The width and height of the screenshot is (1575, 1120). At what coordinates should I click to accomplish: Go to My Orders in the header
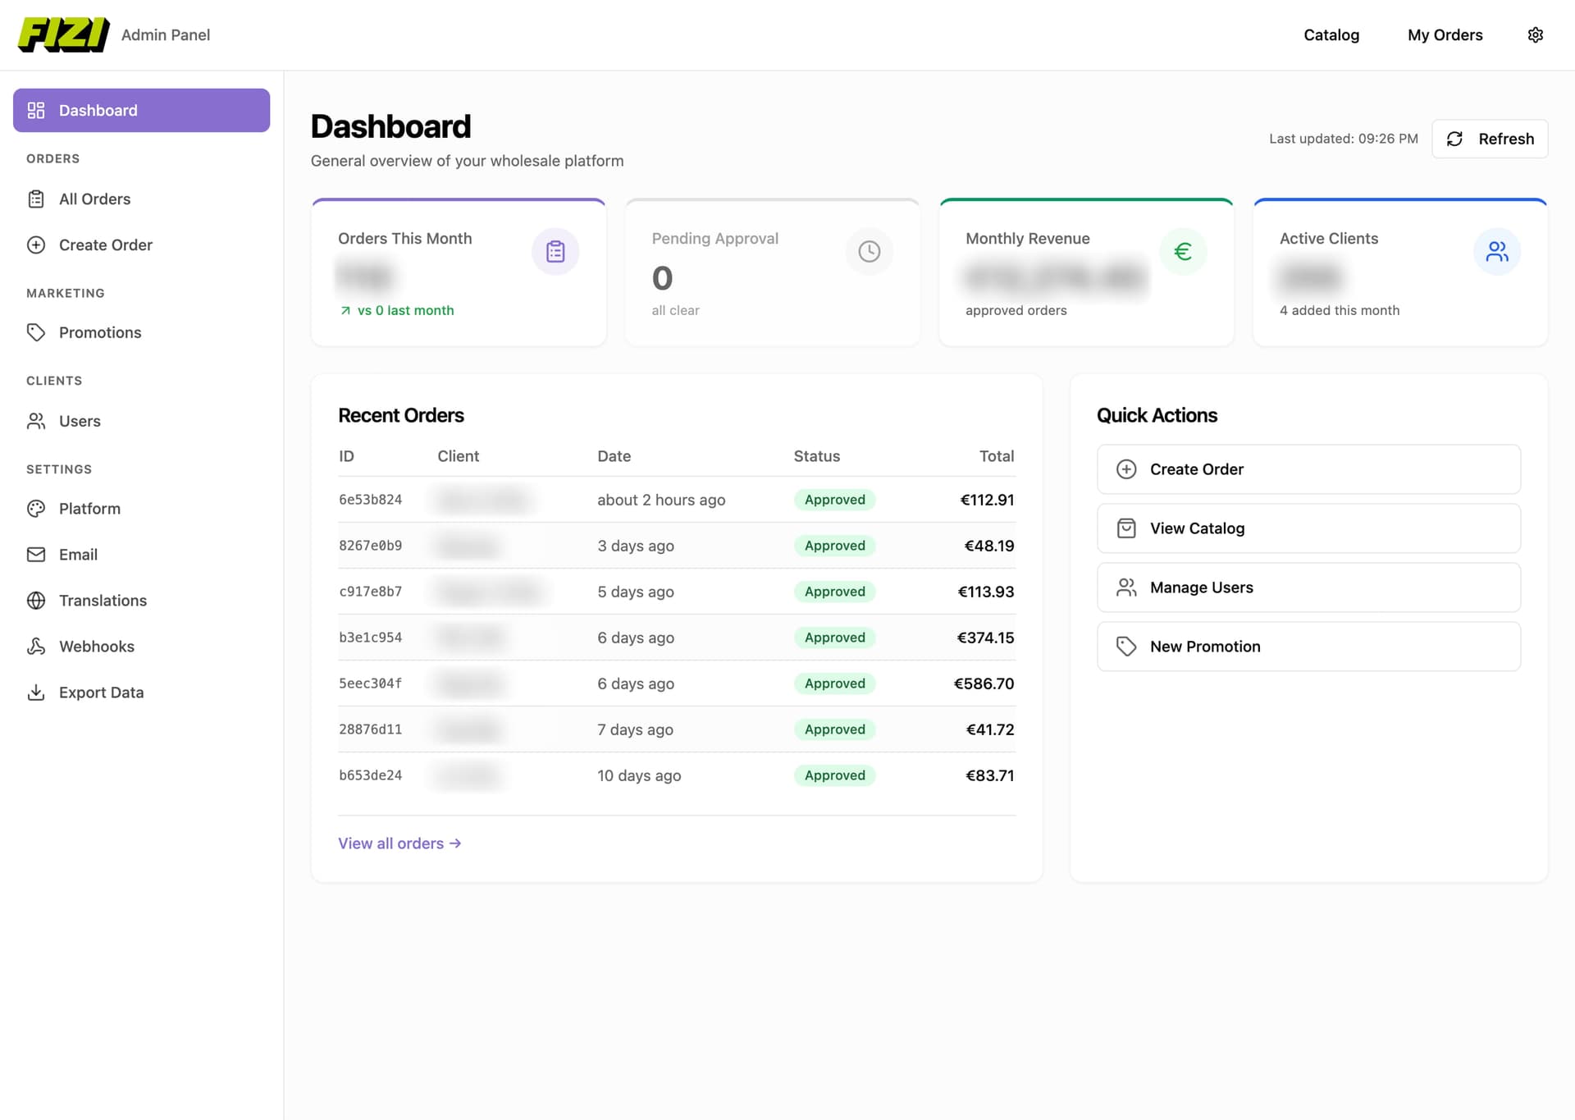pyautogui.click(x=1445, y=34)
